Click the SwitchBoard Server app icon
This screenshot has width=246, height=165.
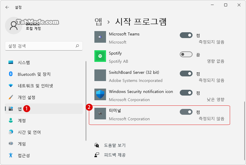click(x=100, y=75)
